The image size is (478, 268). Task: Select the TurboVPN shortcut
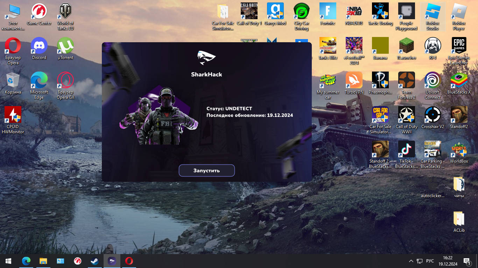354,83
